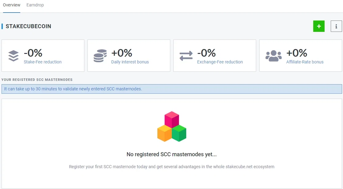Click the green plus add masternode button
343x189 pixels.
[x=319, y=26]
